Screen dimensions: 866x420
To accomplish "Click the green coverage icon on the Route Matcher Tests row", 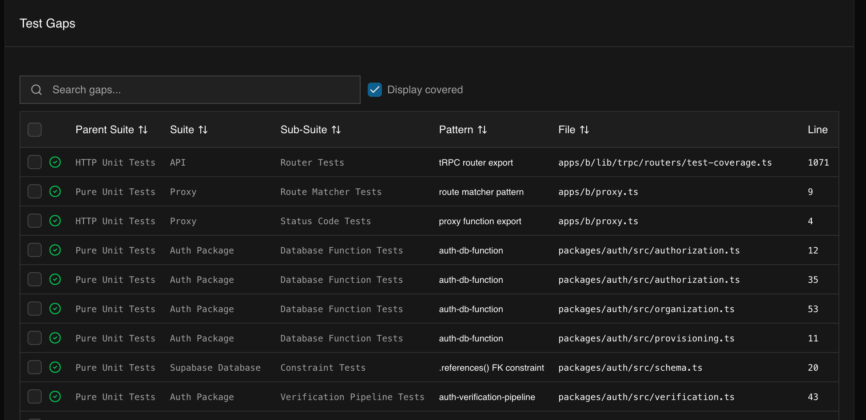I will [55, 191].
